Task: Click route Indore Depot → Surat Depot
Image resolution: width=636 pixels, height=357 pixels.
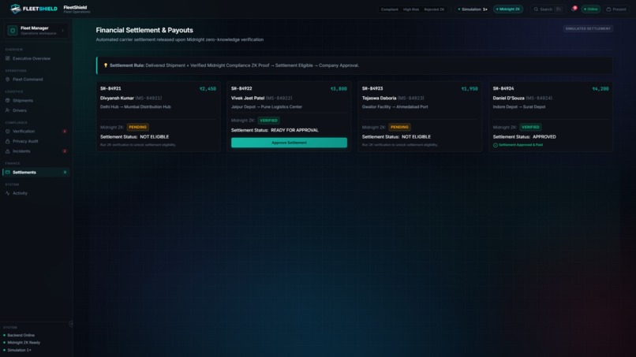Action: click(519, 107)
